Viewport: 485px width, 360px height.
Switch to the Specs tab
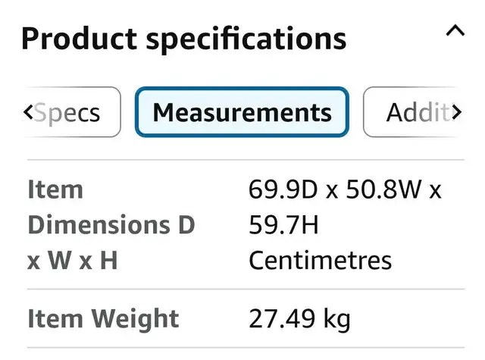(72, 112)
